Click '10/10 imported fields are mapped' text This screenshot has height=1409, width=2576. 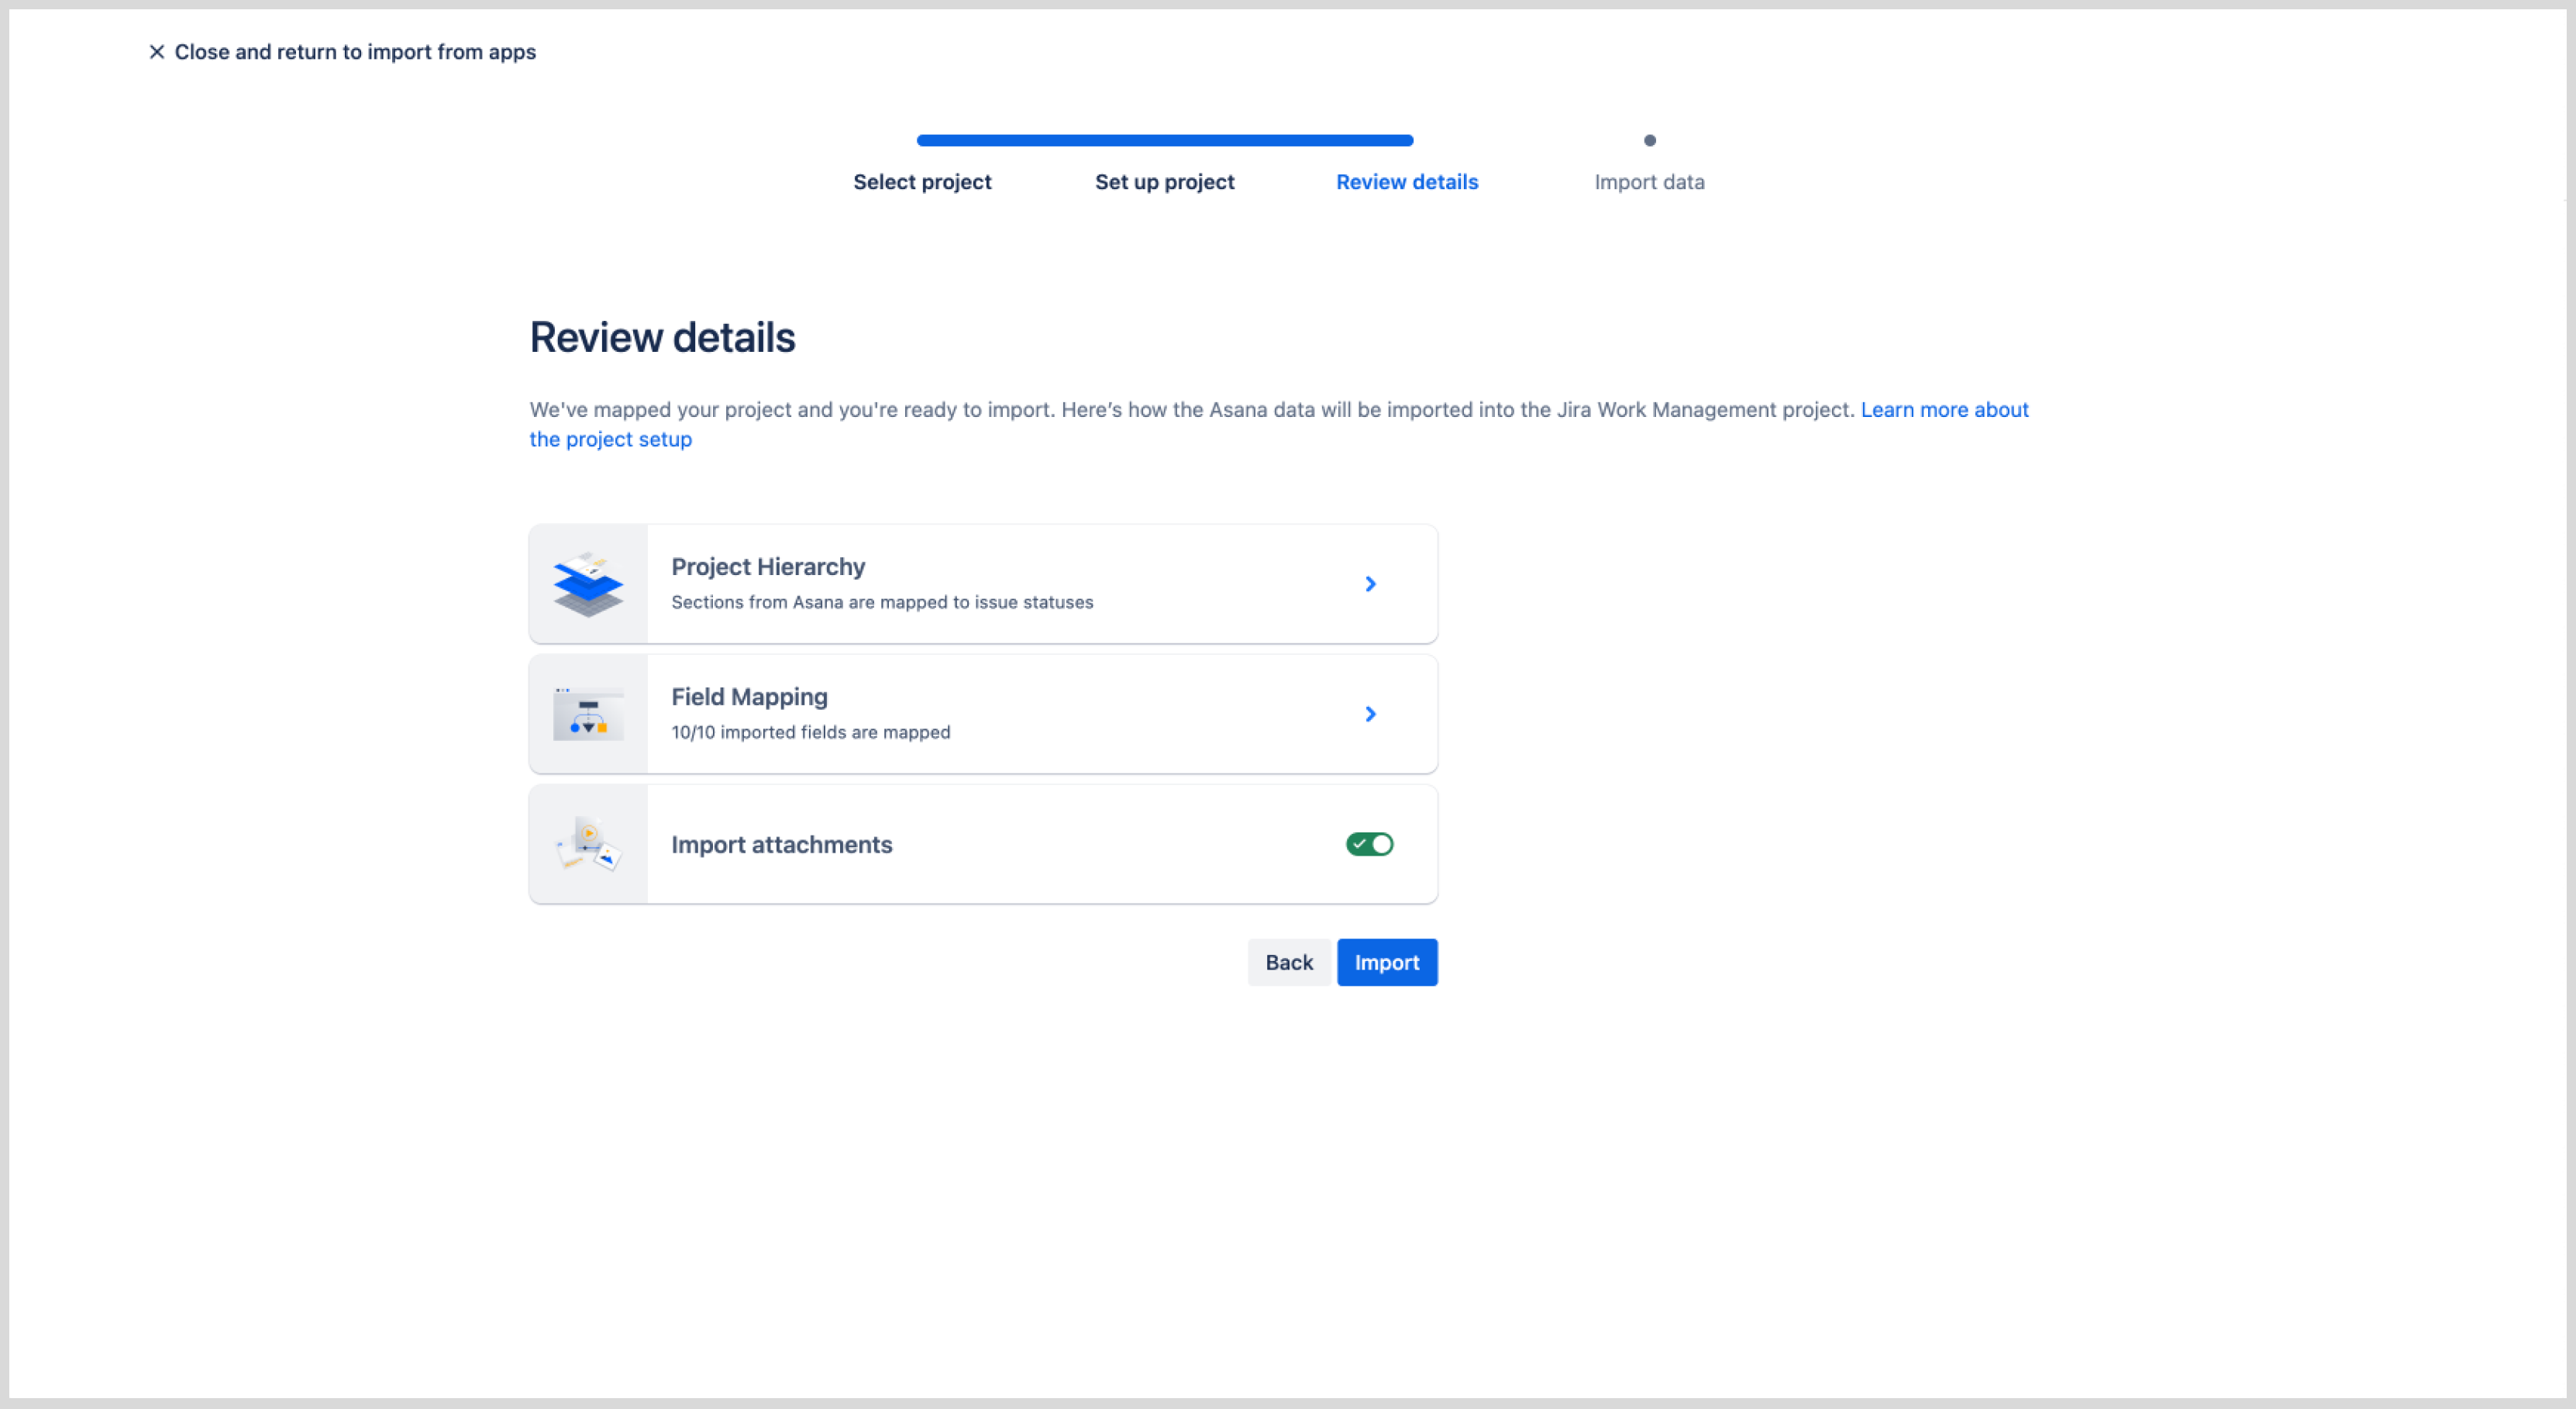(810, 732)
